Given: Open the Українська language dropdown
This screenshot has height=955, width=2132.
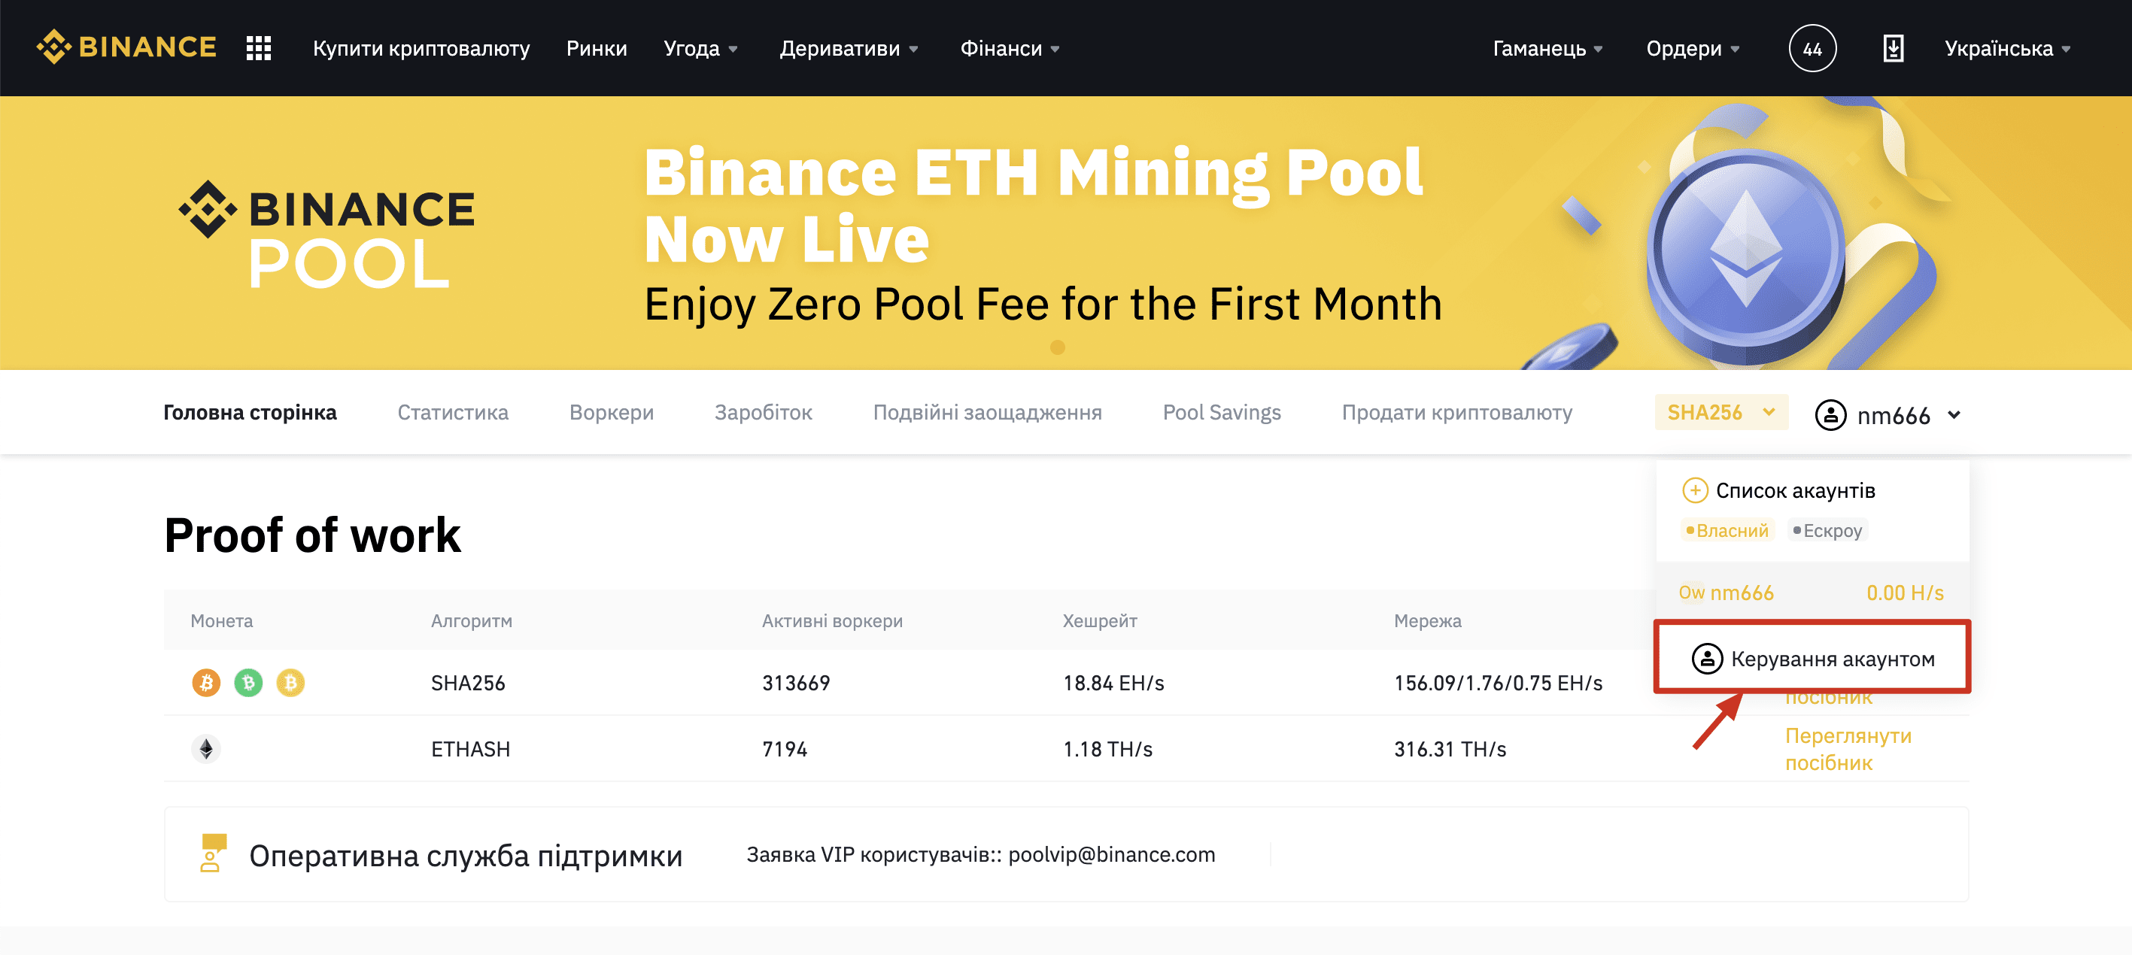Looking at the screenshot, I should click(2007, 49).
